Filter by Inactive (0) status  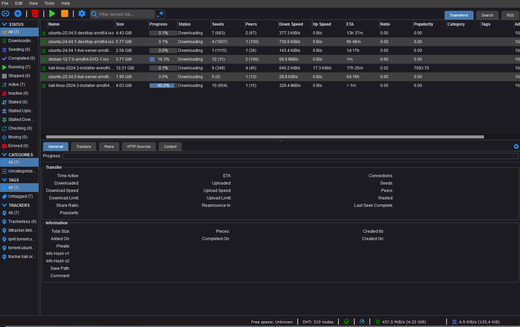click(x=19, y=93)
